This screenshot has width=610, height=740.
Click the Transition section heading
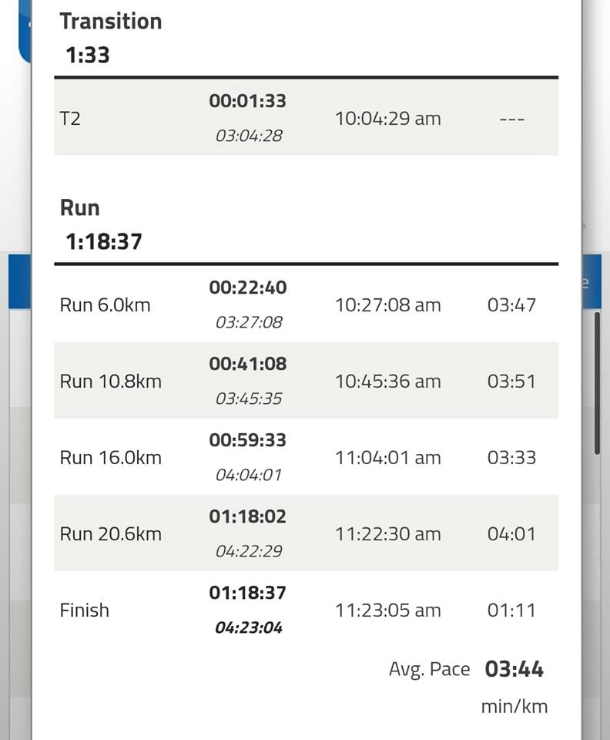[x=111, y=22]
